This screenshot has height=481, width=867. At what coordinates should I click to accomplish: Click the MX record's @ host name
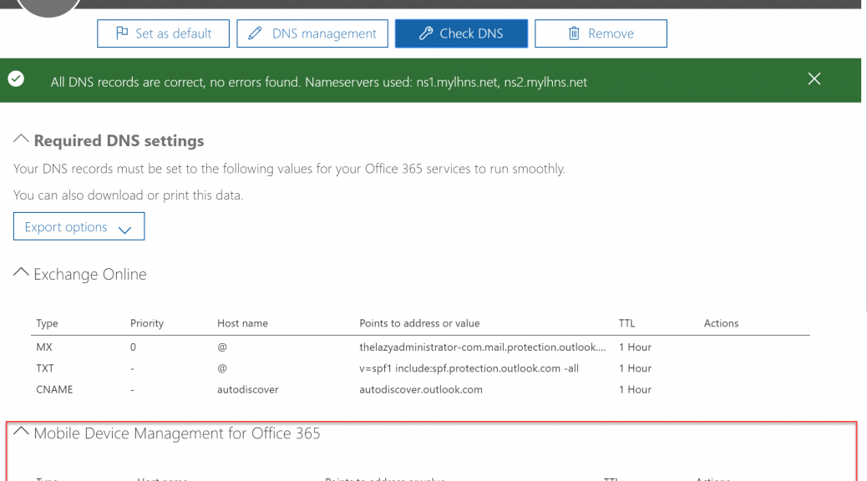tap(222, 347)
